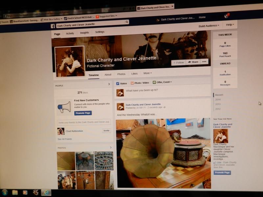Select the Timeline tab

tap(94, 75)
